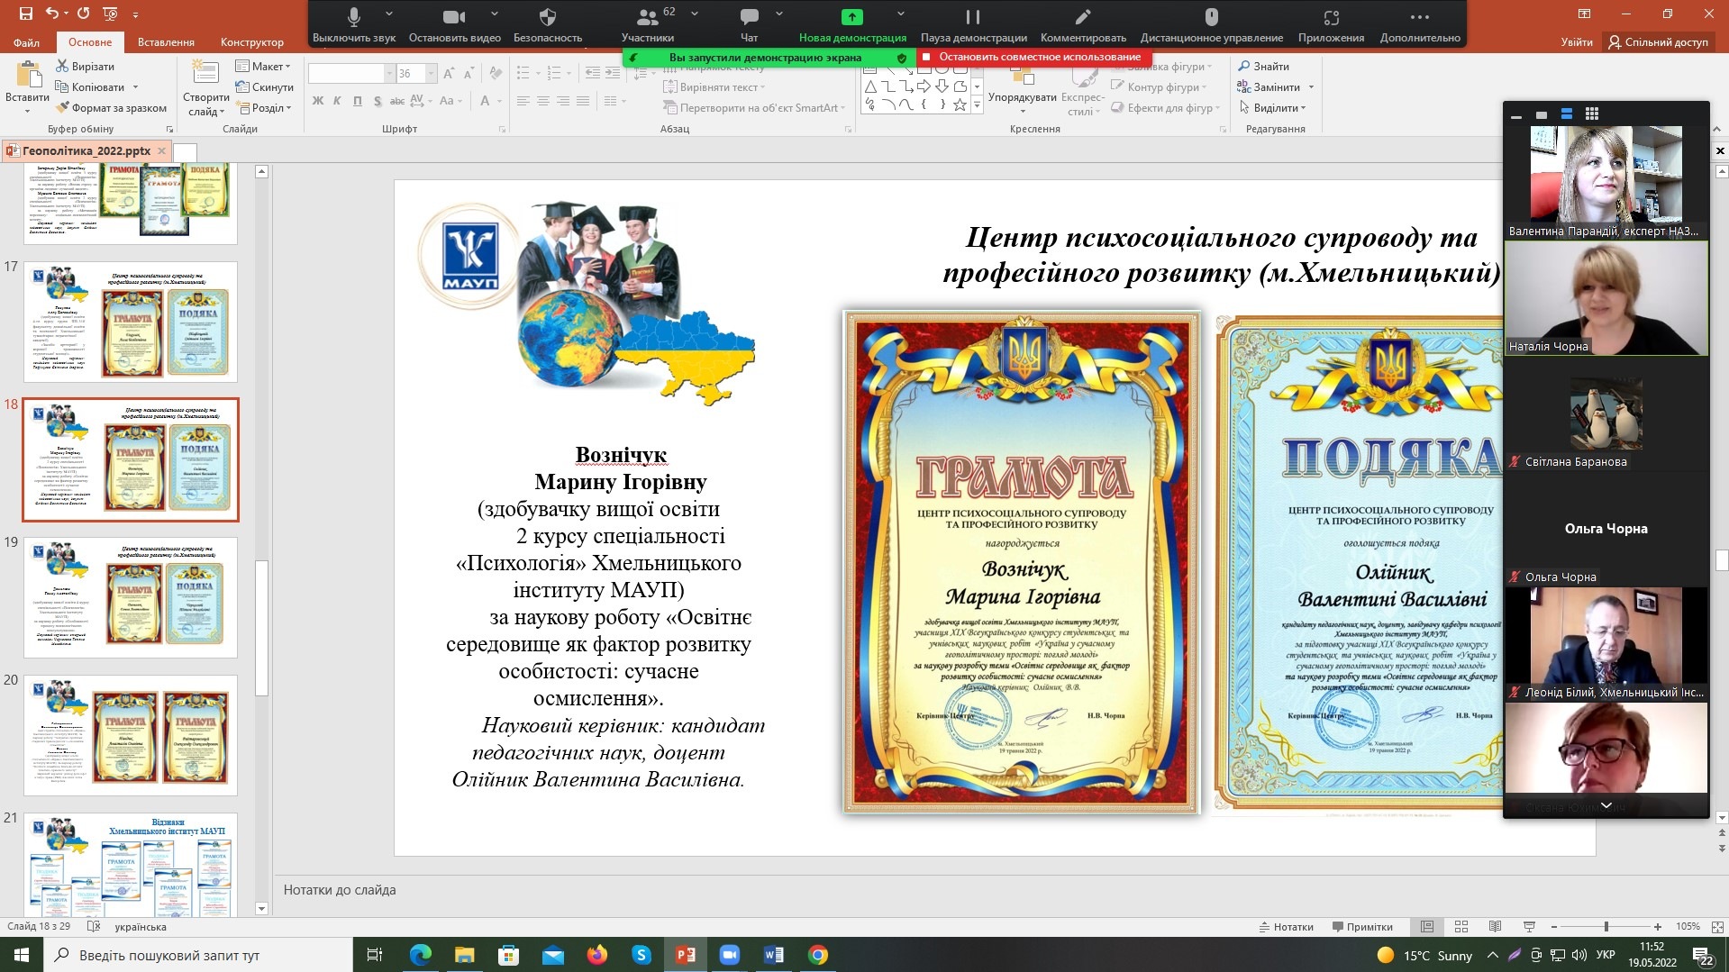
Task: Select slide 19 thumbnail
Action: pyautogui.click(x=131, y=597)
